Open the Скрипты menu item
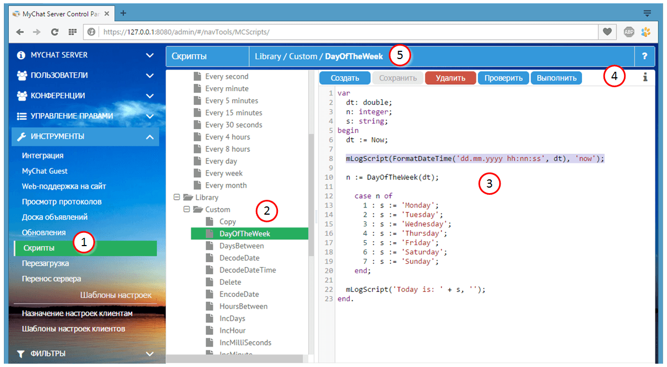 [39, 248]
